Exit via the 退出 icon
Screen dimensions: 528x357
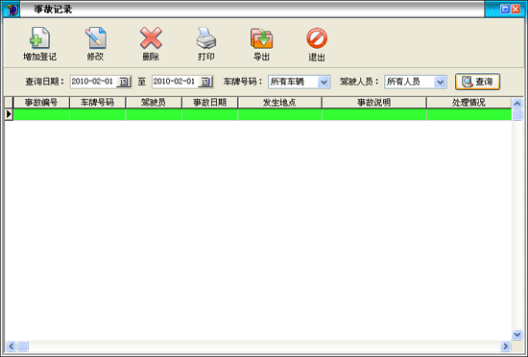[x=317, y=38]
